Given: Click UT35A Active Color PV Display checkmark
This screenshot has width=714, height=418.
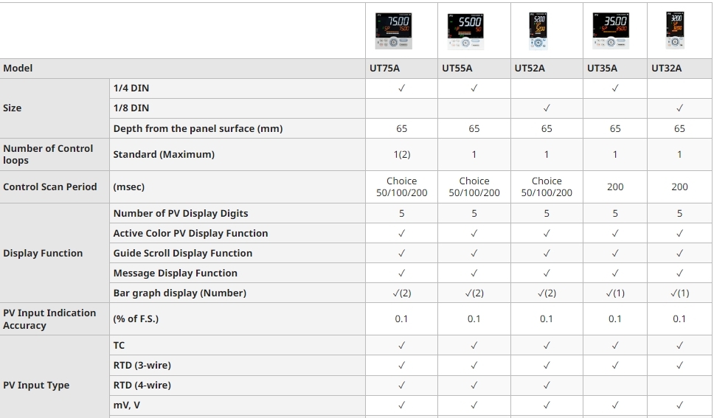Looking at the screenshot, I should tap(615, 234).
